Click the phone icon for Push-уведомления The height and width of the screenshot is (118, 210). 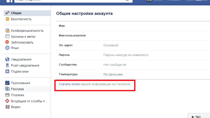(x=7, y=65)
